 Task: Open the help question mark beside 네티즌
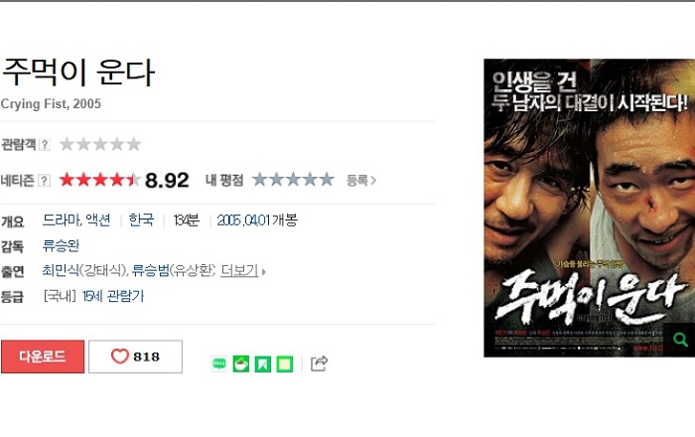click(x=44, y=181)
